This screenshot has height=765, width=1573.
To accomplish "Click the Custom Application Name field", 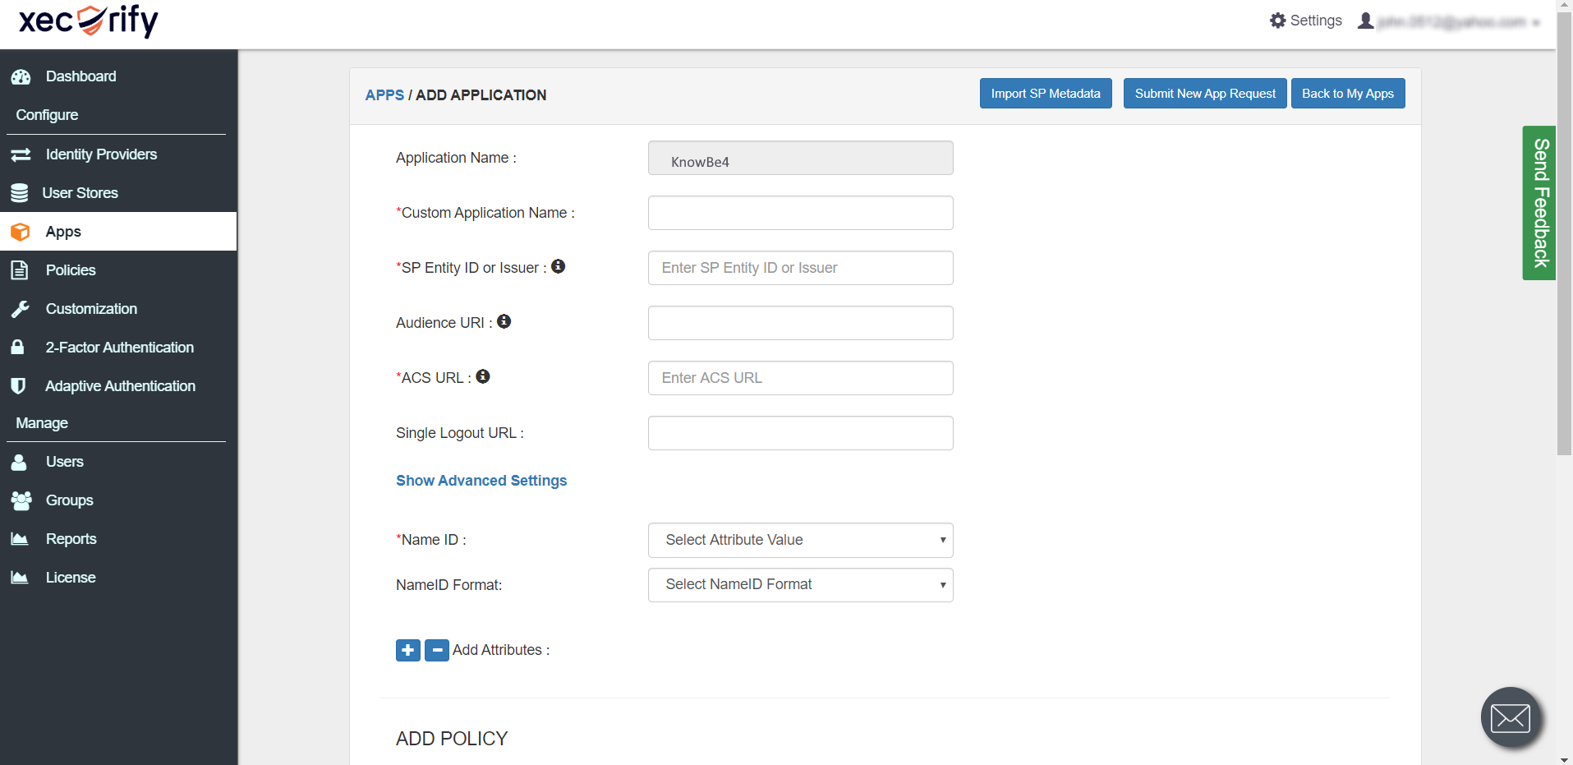I will tap(800, 213).
